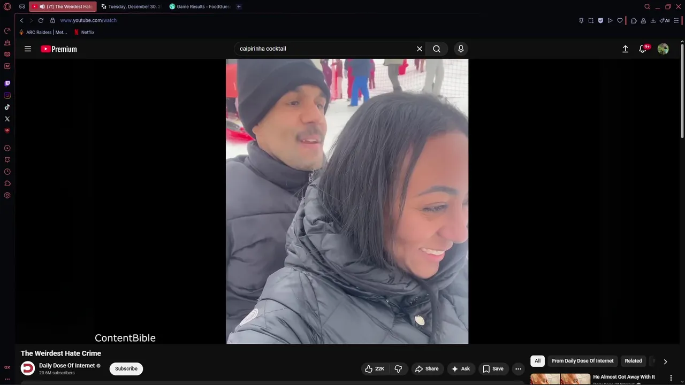Open the ad blocker shield icon
This screenshot has width=685, height=385.
click(x=600, y=20)
